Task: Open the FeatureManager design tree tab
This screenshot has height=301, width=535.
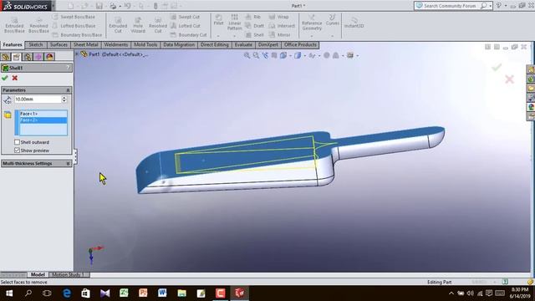Action: (x=6, y=57)
